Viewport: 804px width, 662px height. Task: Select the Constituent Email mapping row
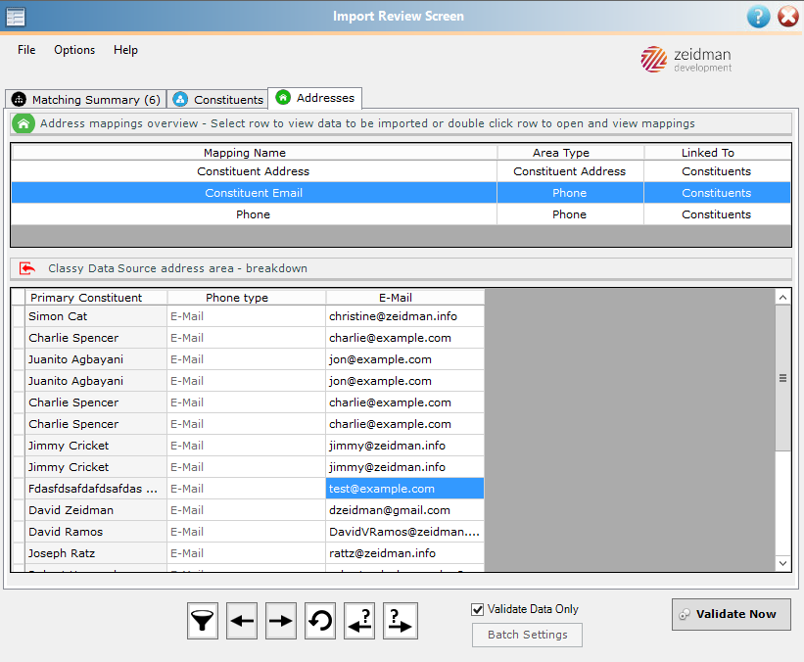pyautogui.click(x=401, y=193)
